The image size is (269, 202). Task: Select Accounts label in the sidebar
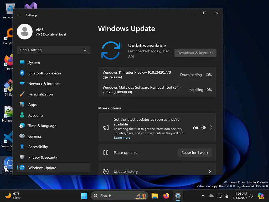click(36, 115)
